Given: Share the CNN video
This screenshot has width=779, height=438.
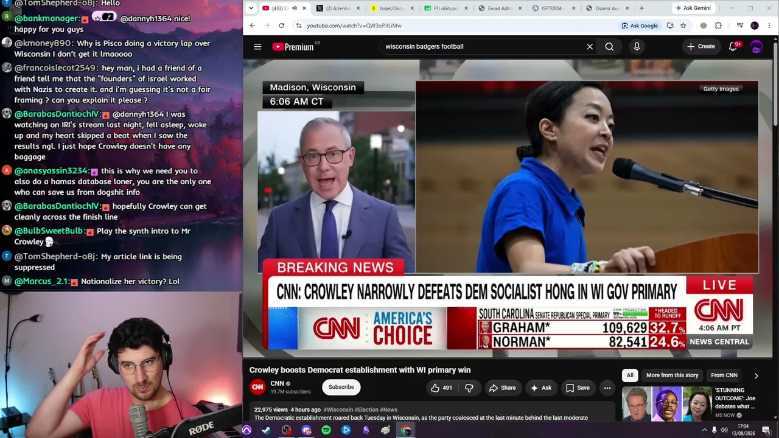Looking at the screenshot, I should [502, 388].
